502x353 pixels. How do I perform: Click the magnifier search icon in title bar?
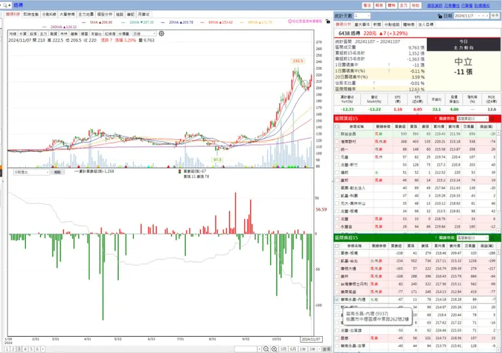tap(5, 5)
